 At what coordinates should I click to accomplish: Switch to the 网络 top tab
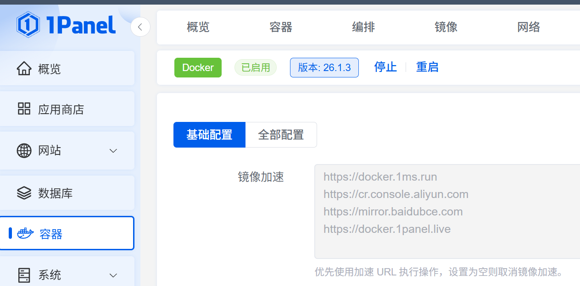pos(529,27)
